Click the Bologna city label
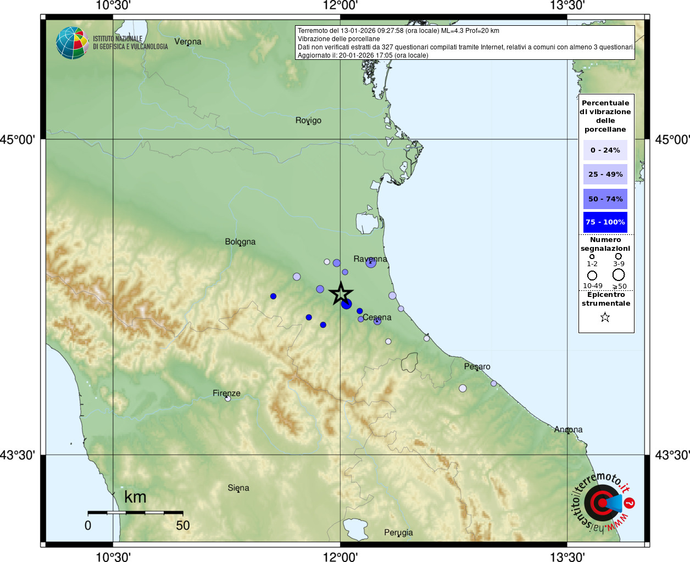Viewport: 690px width, 562px height. (x=240, y=242)
